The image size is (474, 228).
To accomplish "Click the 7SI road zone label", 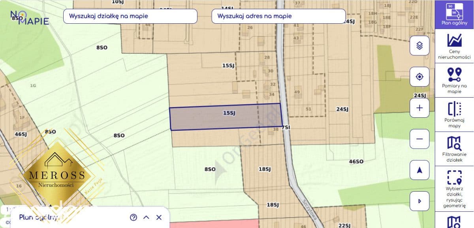I will point(286,127).
